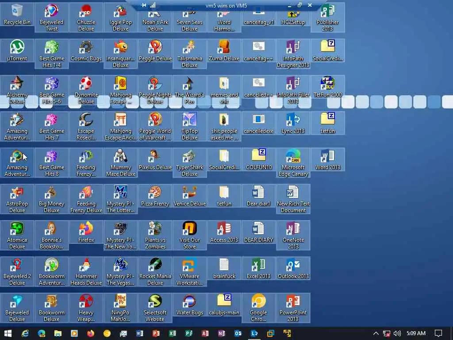This screenshot has width=453, height=340.
Task: Select the Typer Shark Deluxe shortcut
Action: 189,163
